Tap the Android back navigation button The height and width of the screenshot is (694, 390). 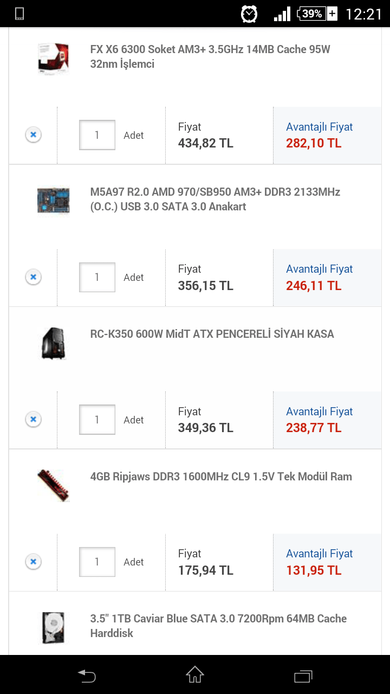[87, 676]
